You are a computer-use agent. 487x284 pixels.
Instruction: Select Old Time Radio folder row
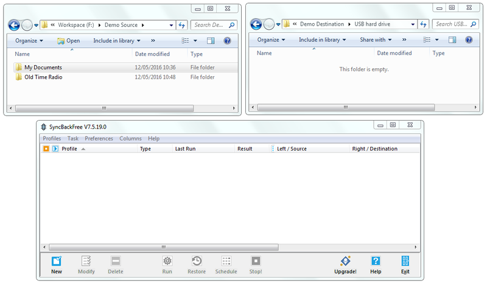125,77
